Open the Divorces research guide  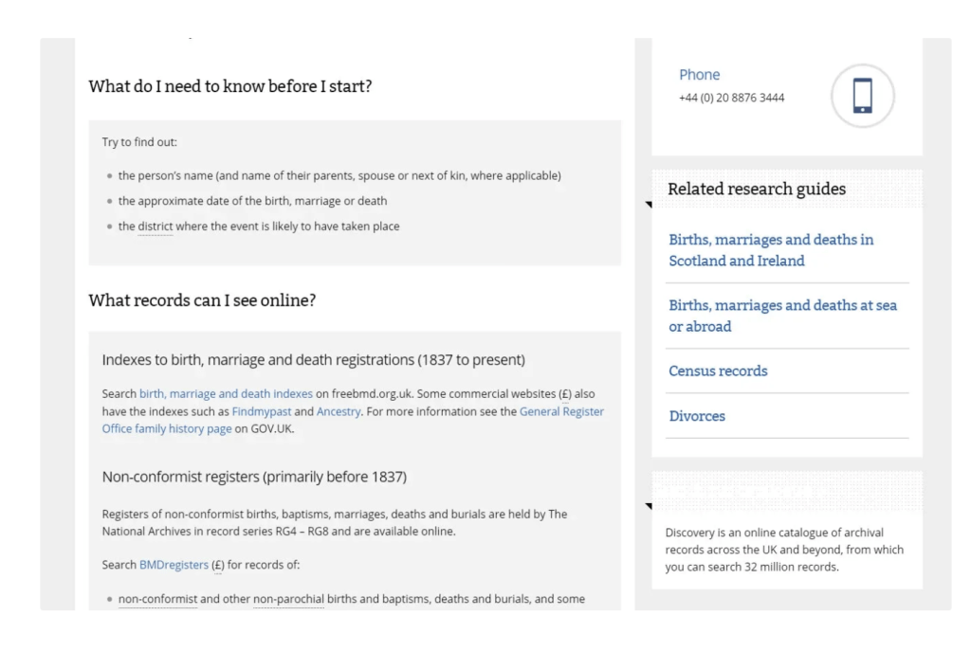coord(697,416)
